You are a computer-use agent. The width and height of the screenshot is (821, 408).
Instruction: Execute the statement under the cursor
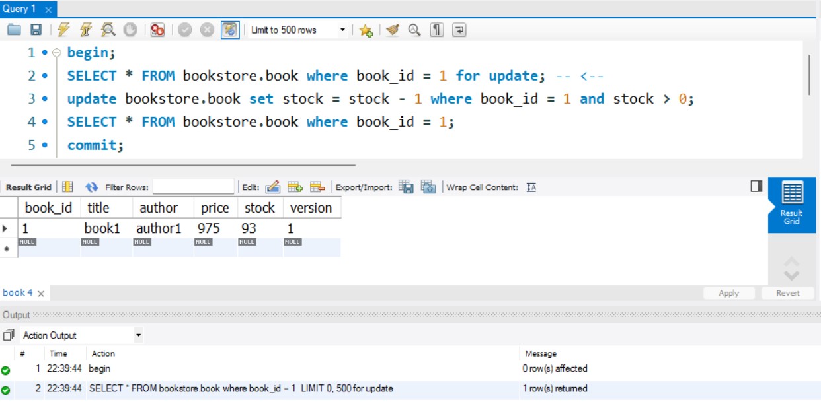[86, 30]
